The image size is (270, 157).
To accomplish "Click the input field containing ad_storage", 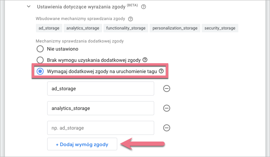I will pos(101,89).
